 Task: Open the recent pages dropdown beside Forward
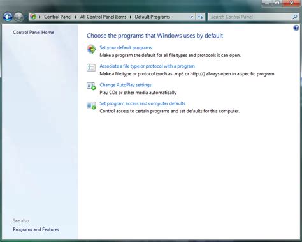pyautogui.click(x=26, y=17)
